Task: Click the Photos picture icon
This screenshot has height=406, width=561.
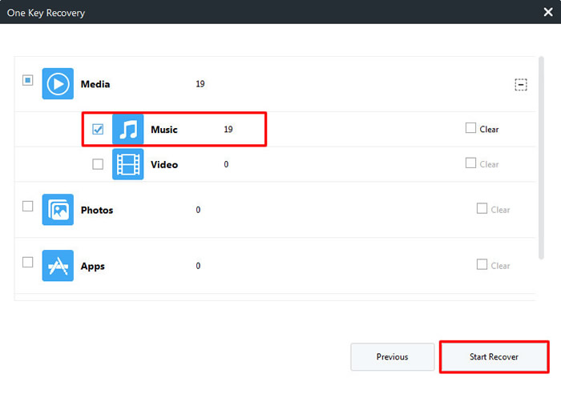Action: point(58,210)
